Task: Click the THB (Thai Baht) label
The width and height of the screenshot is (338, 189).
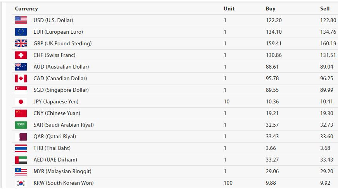Action: [52, 148]
